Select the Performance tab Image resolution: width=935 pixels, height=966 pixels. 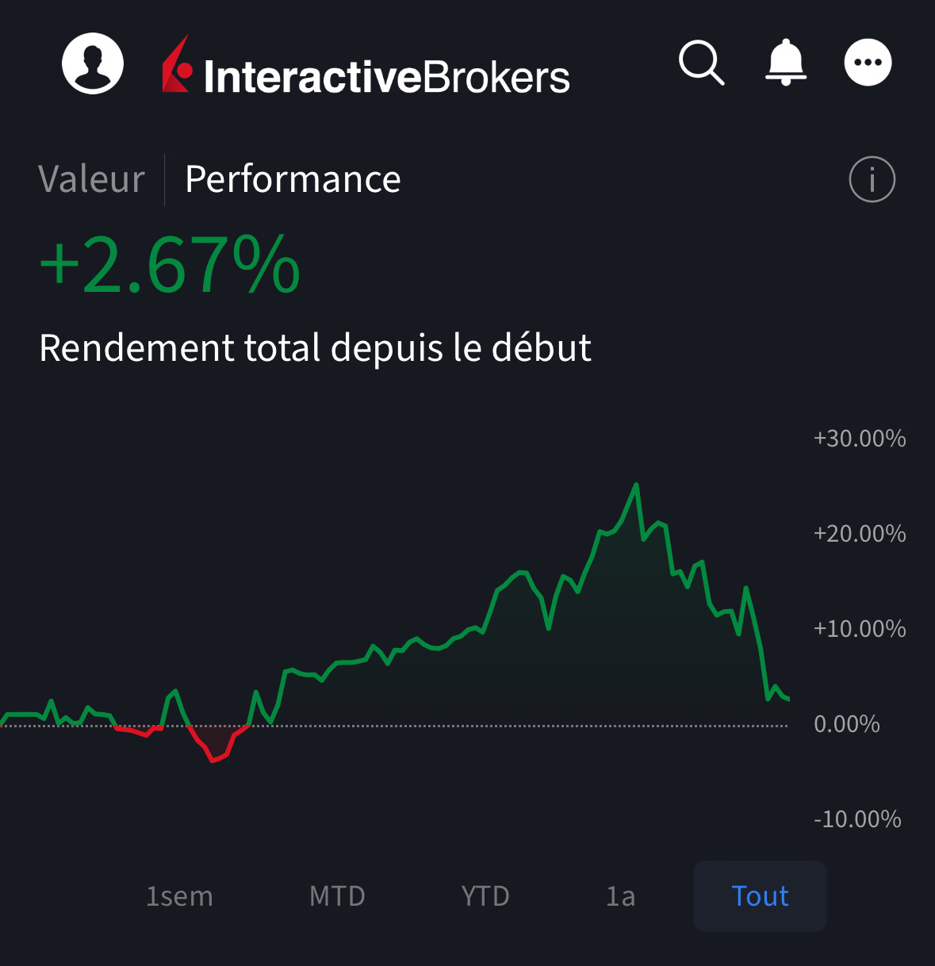click(x=293, y=179)
